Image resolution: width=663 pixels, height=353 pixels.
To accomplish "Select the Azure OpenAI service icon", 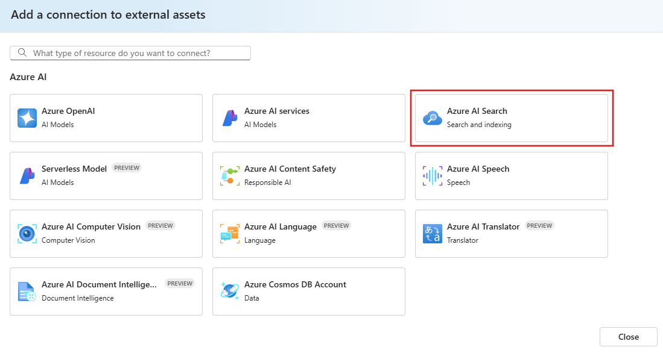I will tap(27, 117).
